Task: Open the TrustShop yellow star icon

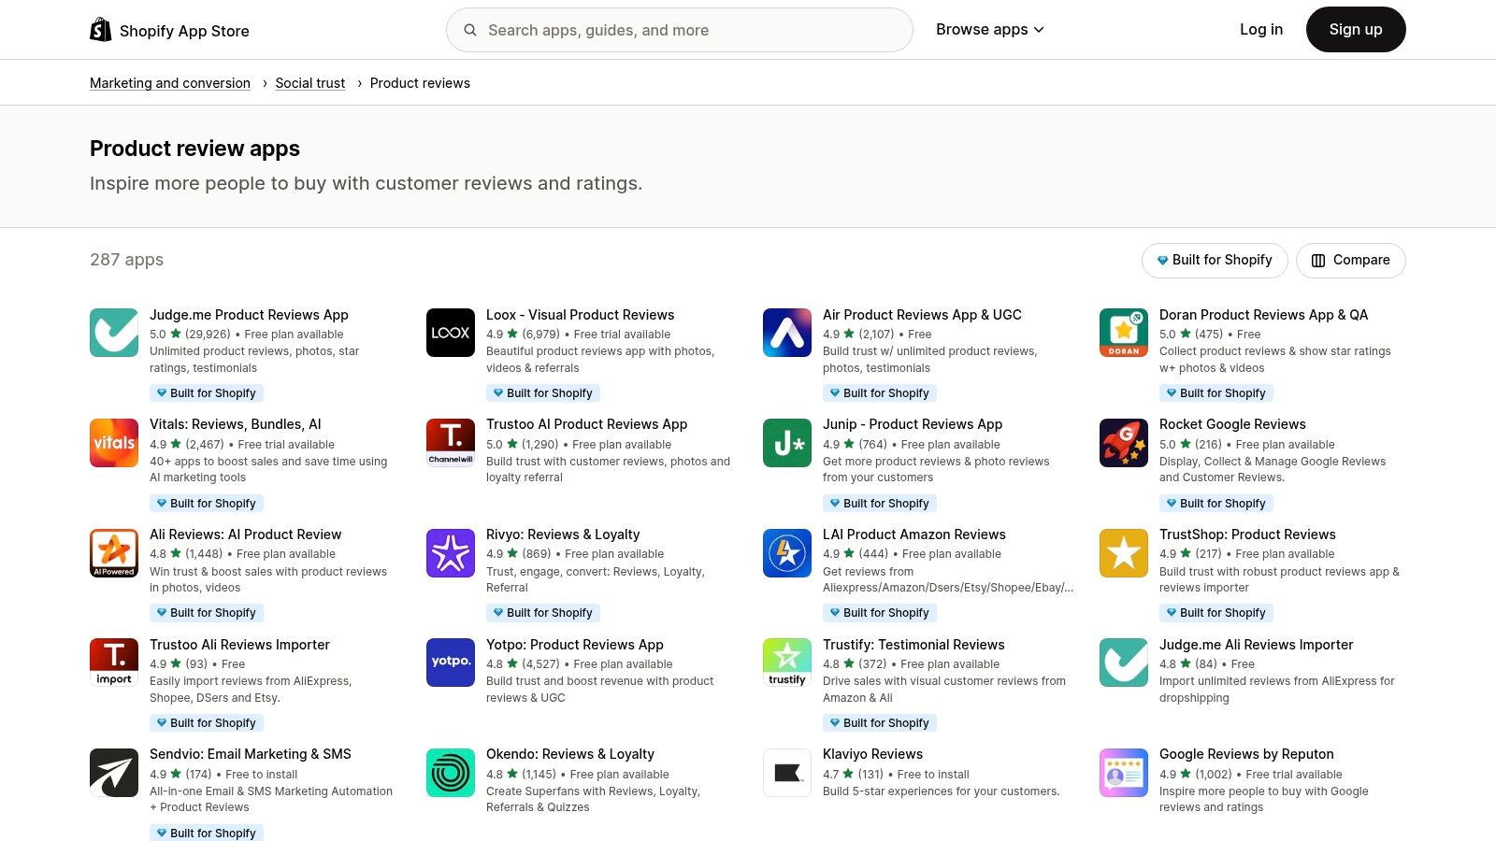Action: 1124,553
